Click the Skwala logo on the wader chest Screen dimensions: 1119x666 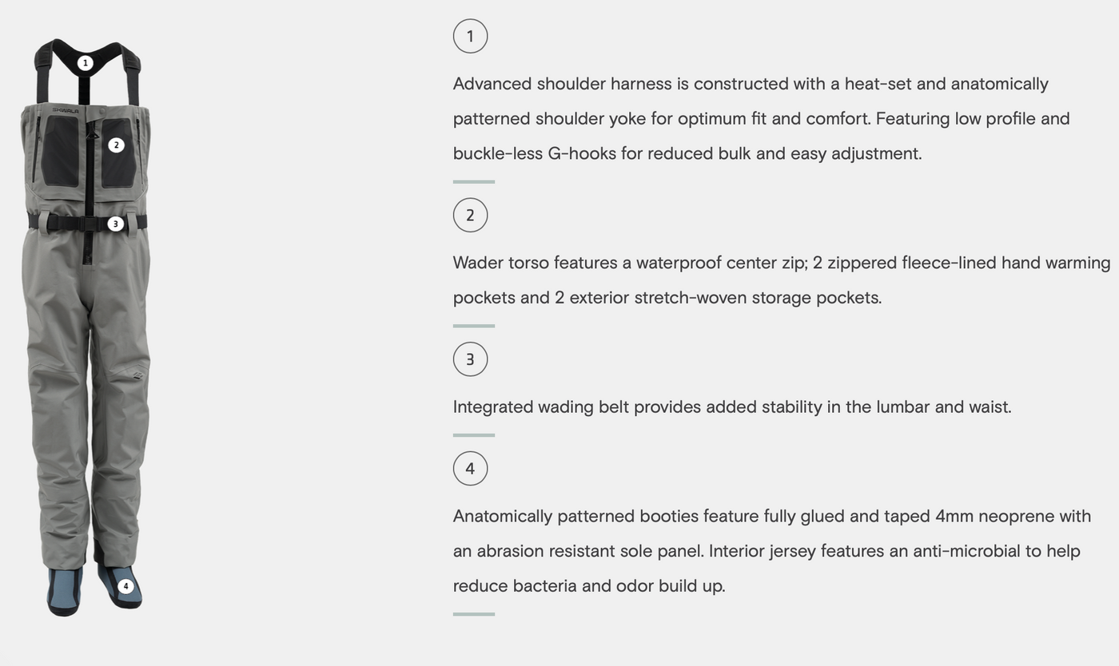coord(66,111)
